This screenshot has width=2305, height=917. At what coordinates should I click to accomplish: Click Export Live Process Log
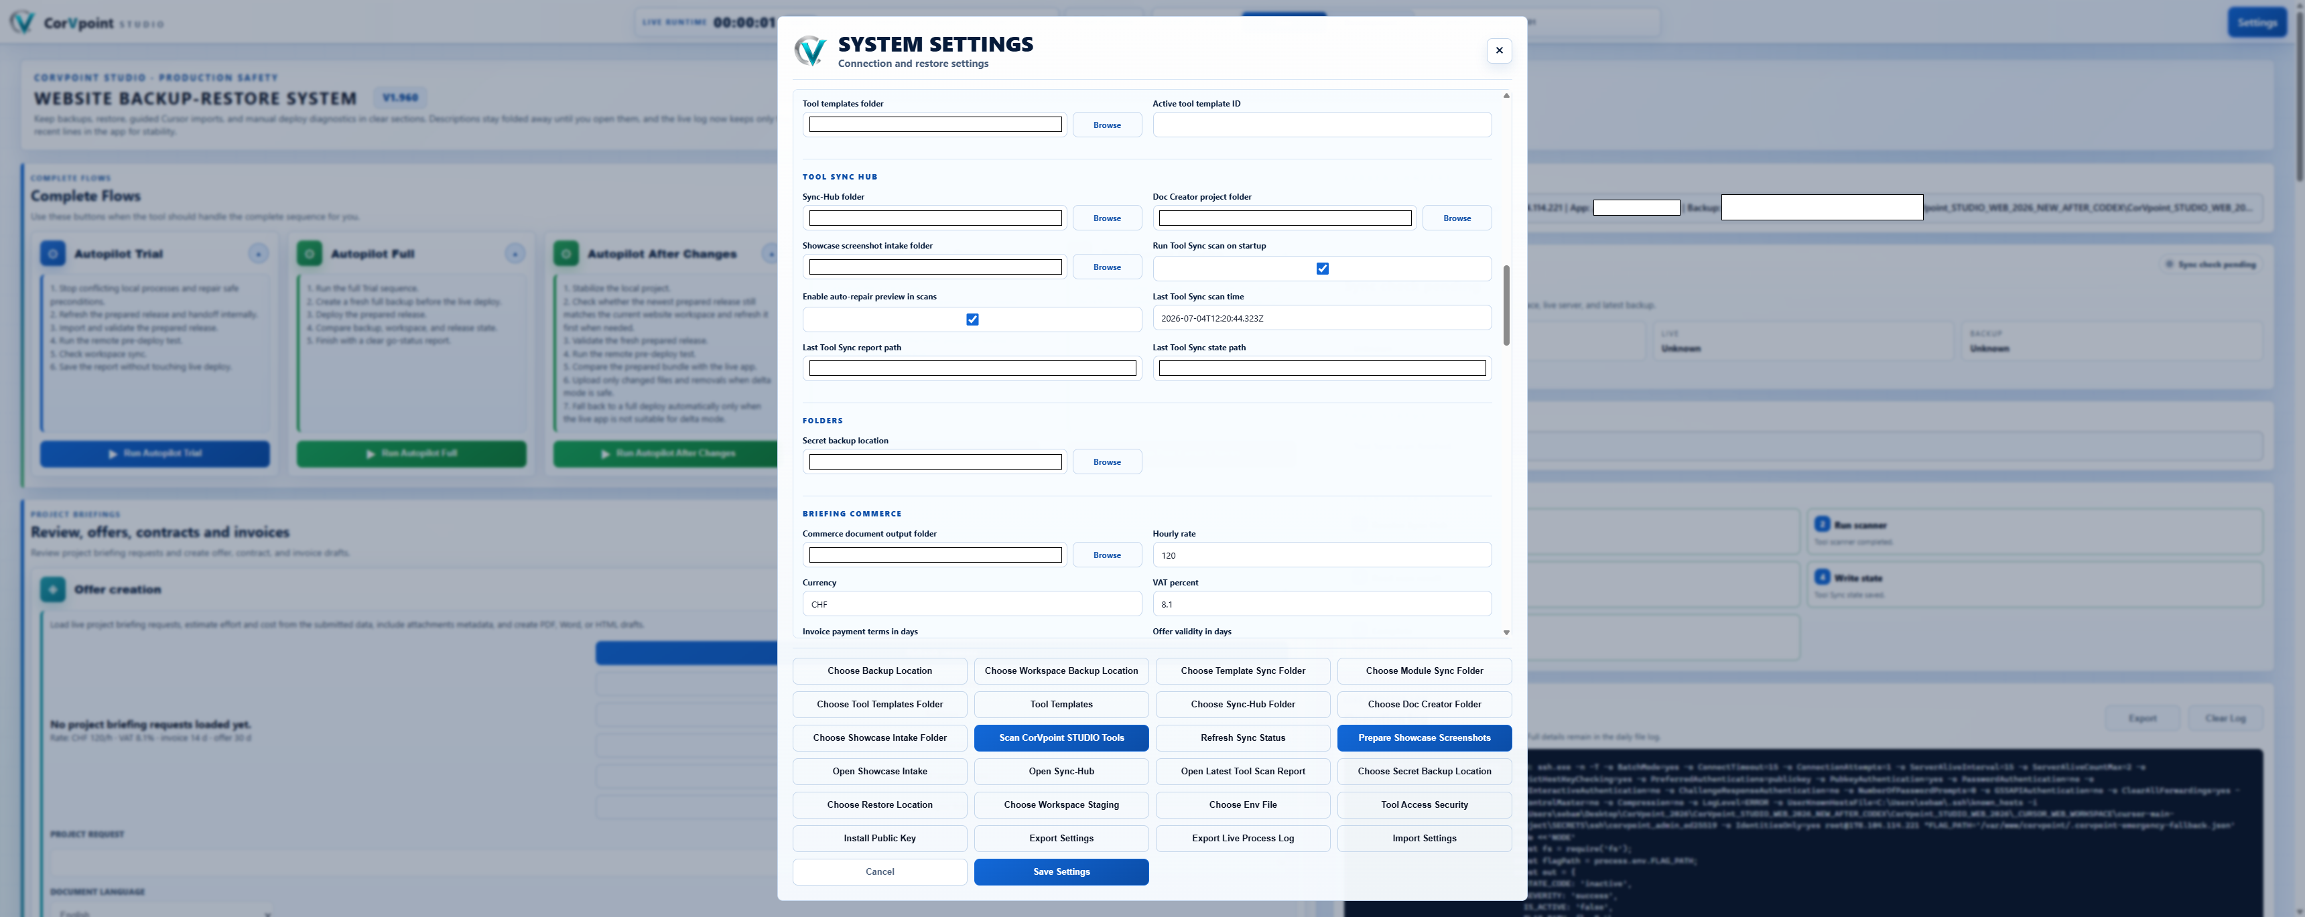(1243, 839)
